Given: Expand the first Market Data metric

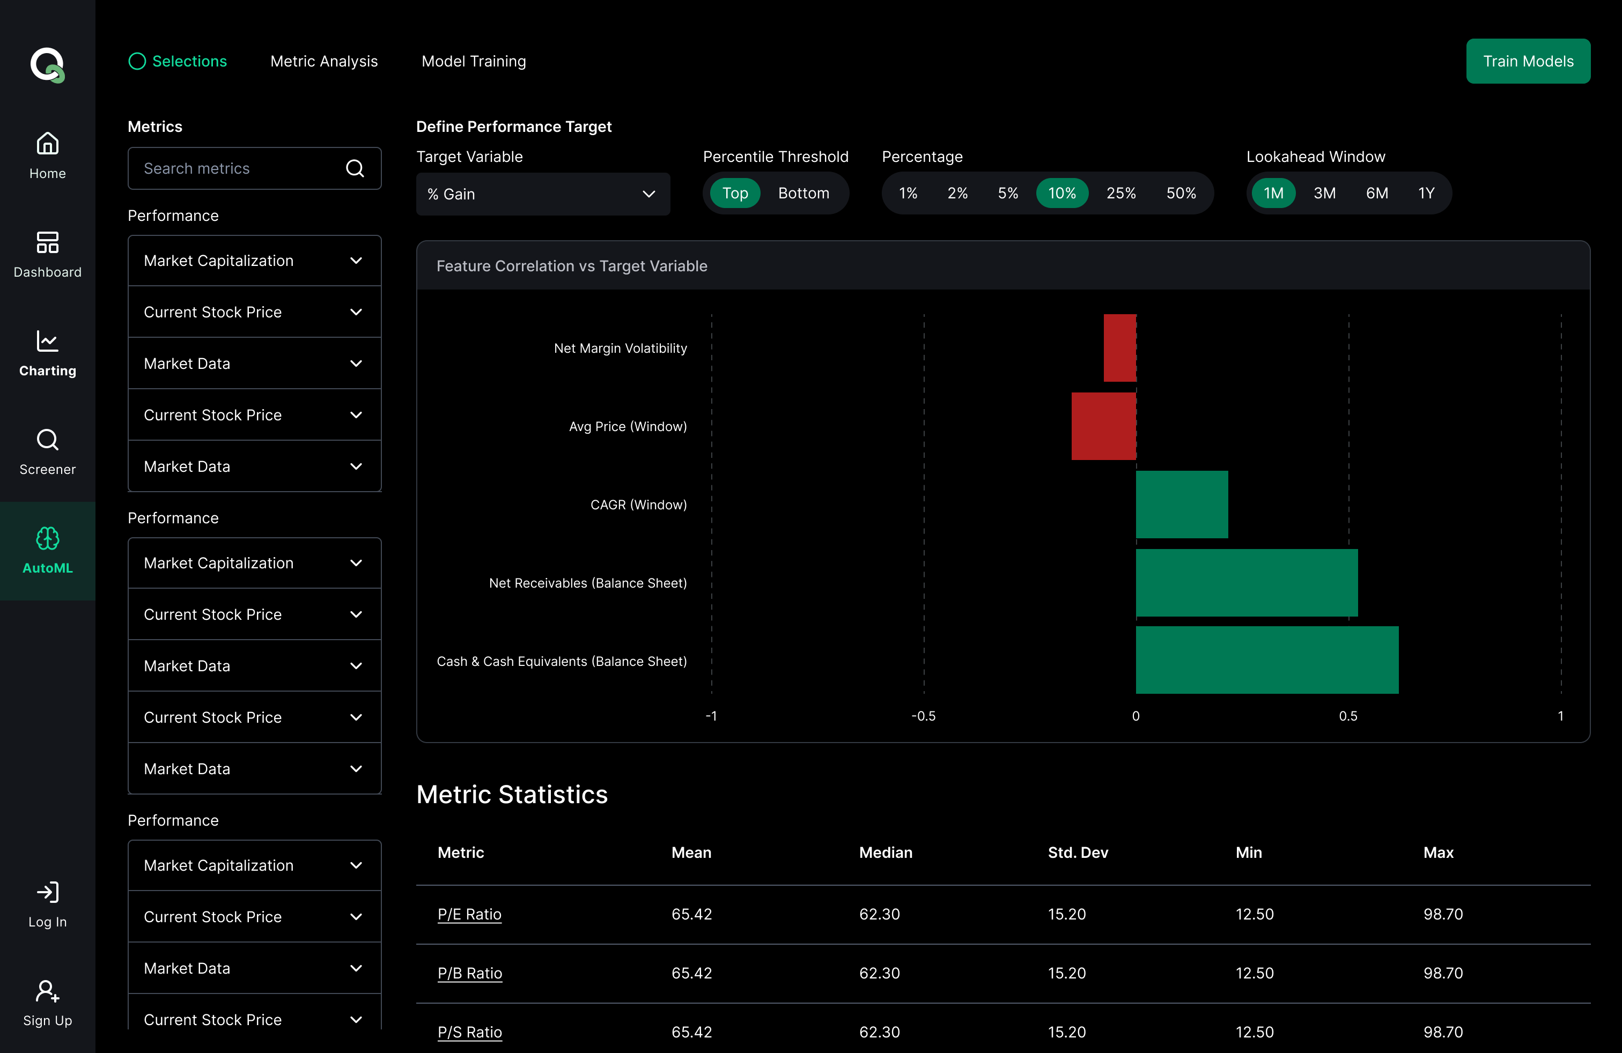Looking at the screenshot, I should coord(254,364).
